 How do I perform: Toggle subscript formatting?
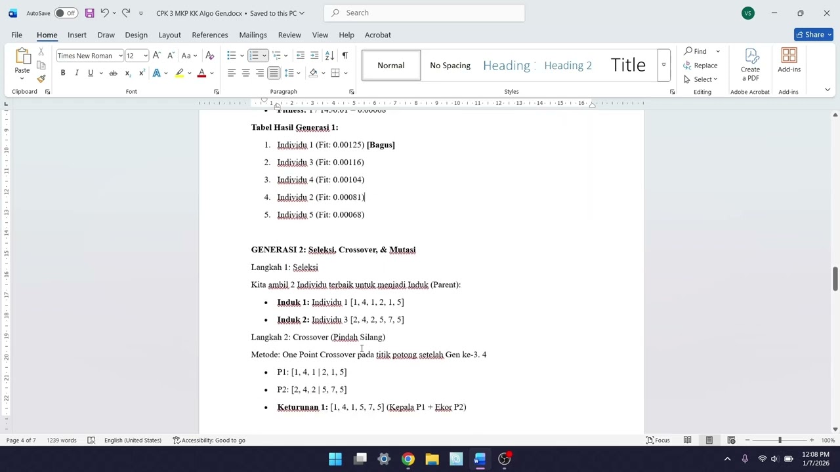click(x=127, y=73)
